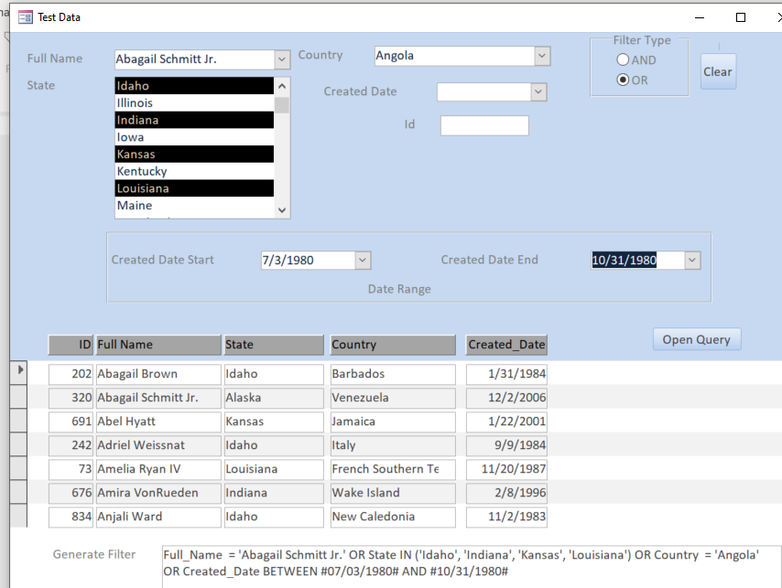Click the Country cell Italy
This screenshot has height=588, width=782.
click(393, 445)
